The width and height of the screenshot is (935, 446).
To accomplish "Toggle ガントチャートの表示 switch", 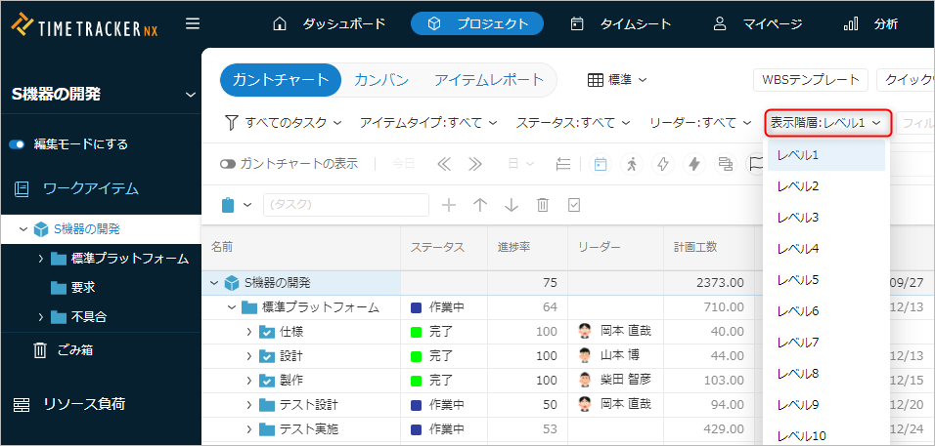I will [x=228, y=164].
